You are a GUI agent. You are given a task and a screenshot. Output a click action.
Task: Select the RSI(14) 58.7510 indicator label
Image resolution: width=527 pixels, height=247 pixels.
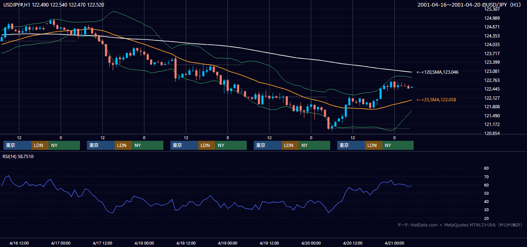18,156
